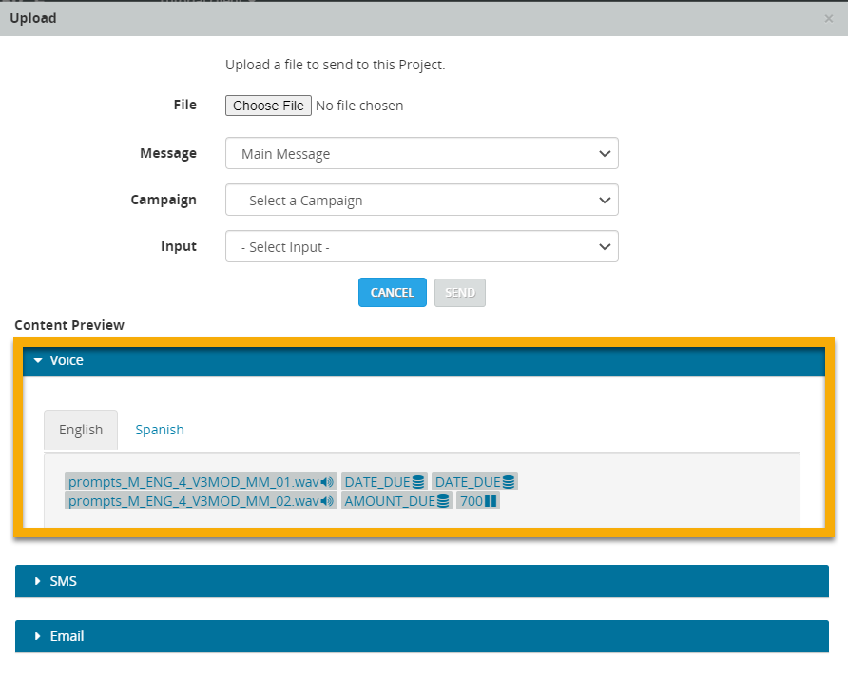Click the SEND button

[x=459, y=292]
